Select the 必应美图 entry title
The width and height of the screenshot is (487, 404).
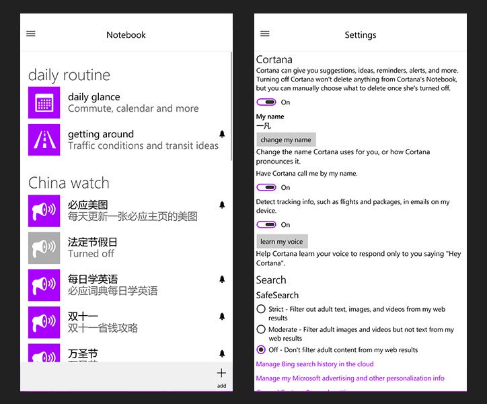coord(88,205)
